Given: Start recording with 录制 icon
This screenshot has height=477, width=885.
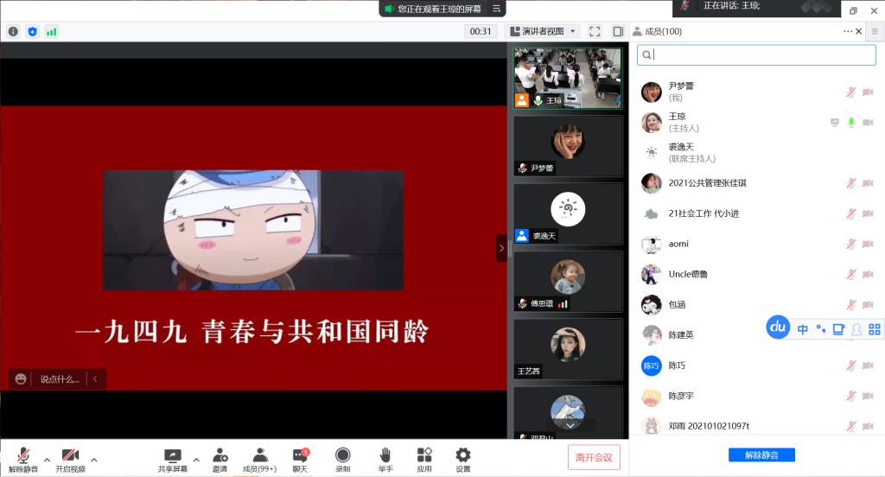Looking at the screenshot, I should click(343, 457).
